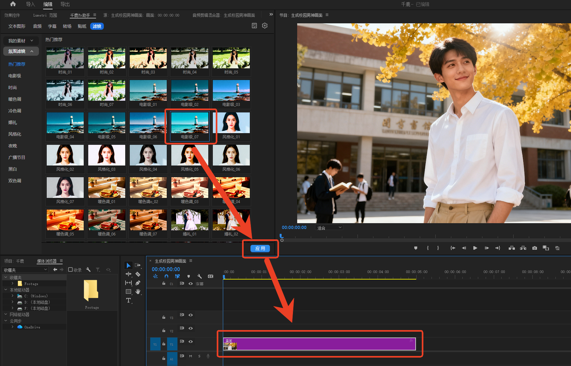Viewport: 571px width, 366px height.
Task: Toggle V2 track output eye
Action: click(191, 328)
